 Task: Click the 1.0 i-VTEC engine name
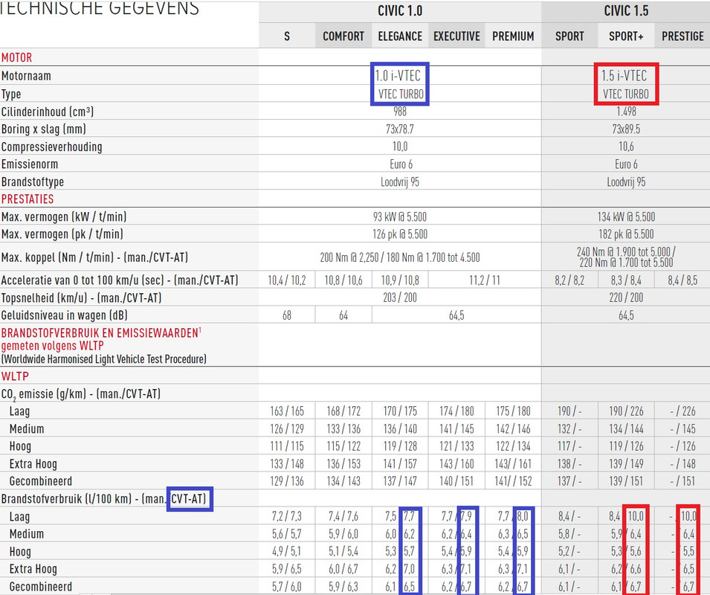(398, 76)
